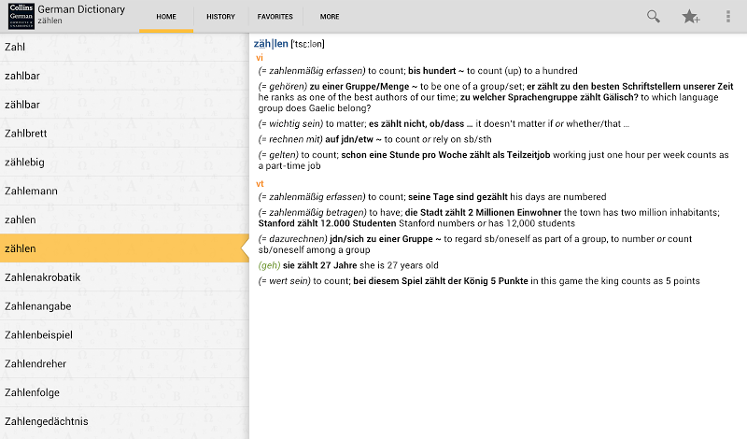Viewport: 747px width, 439px height.
Task: Select highlighted zählen list entry
Action: click(x=124, y=248)
